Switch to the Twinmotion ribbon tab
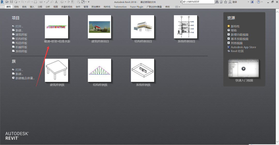Screen dimensions: 279x145 click(x=120, y=7)
